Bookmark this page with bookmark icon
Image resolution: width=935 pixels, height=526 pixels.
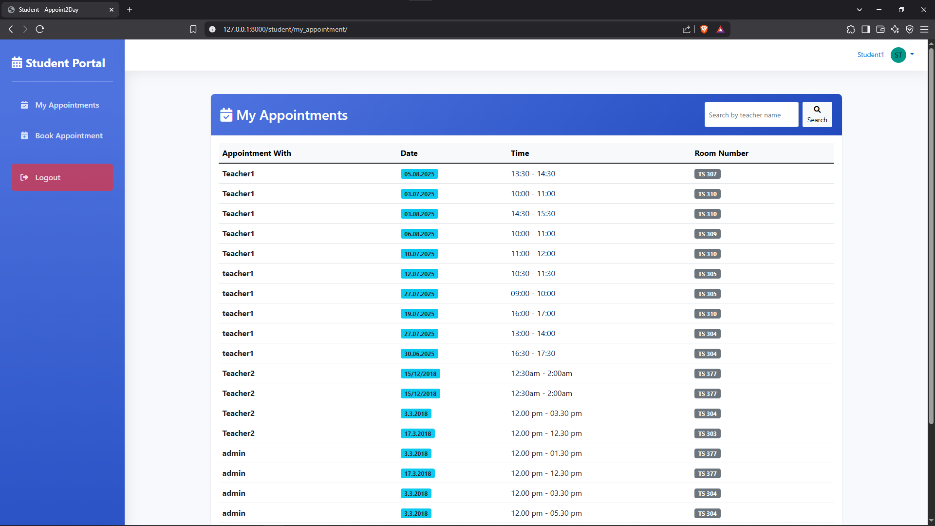[x=193, y=29]
